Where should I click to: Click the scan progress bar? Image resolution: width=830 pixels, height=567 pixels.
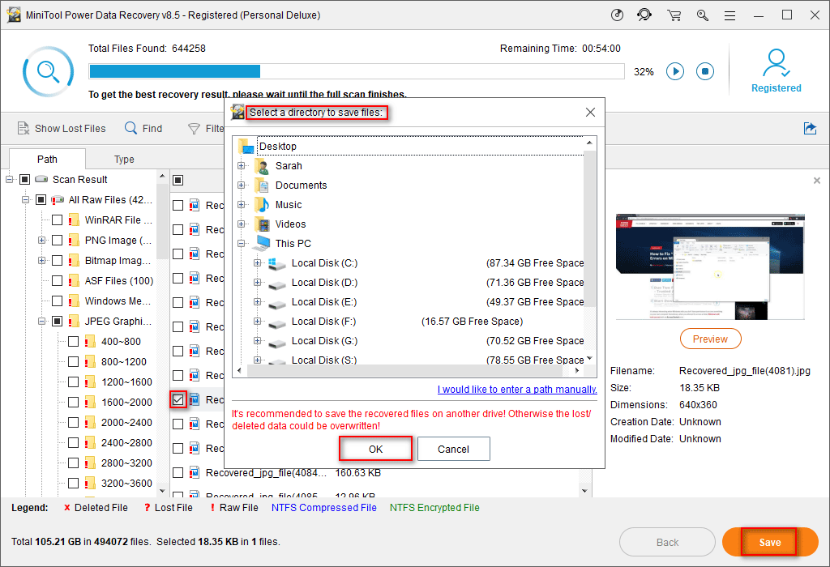(357, 71)
